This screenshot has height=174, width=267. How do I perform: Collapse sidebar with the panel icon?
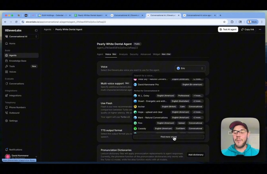[x=36, y=30]
